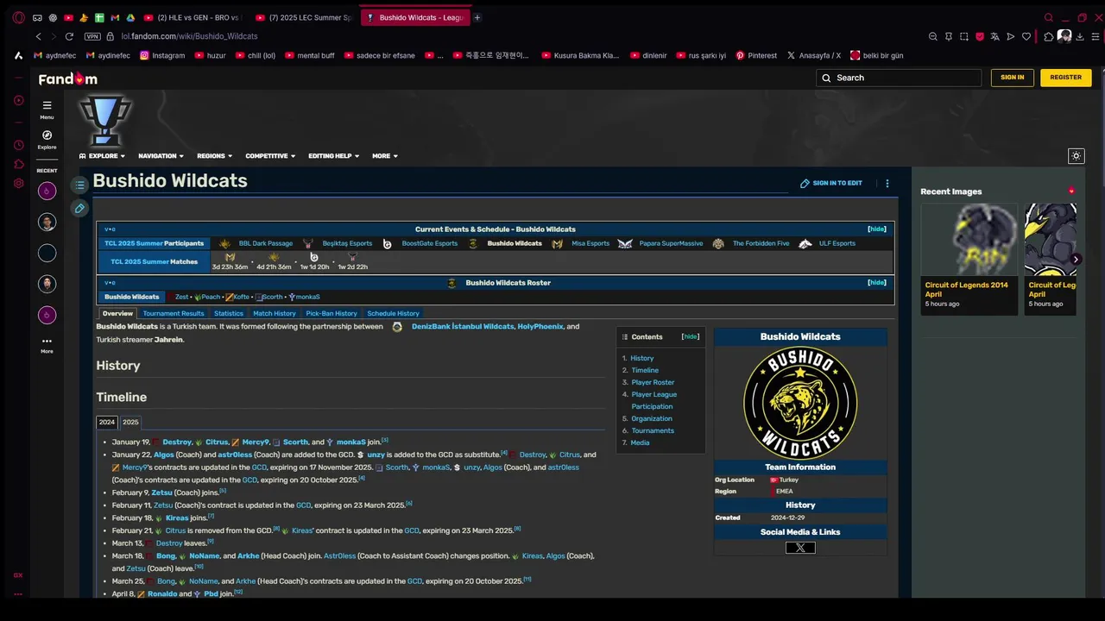Reload the page with refresh icon

[x=69, y=36]
